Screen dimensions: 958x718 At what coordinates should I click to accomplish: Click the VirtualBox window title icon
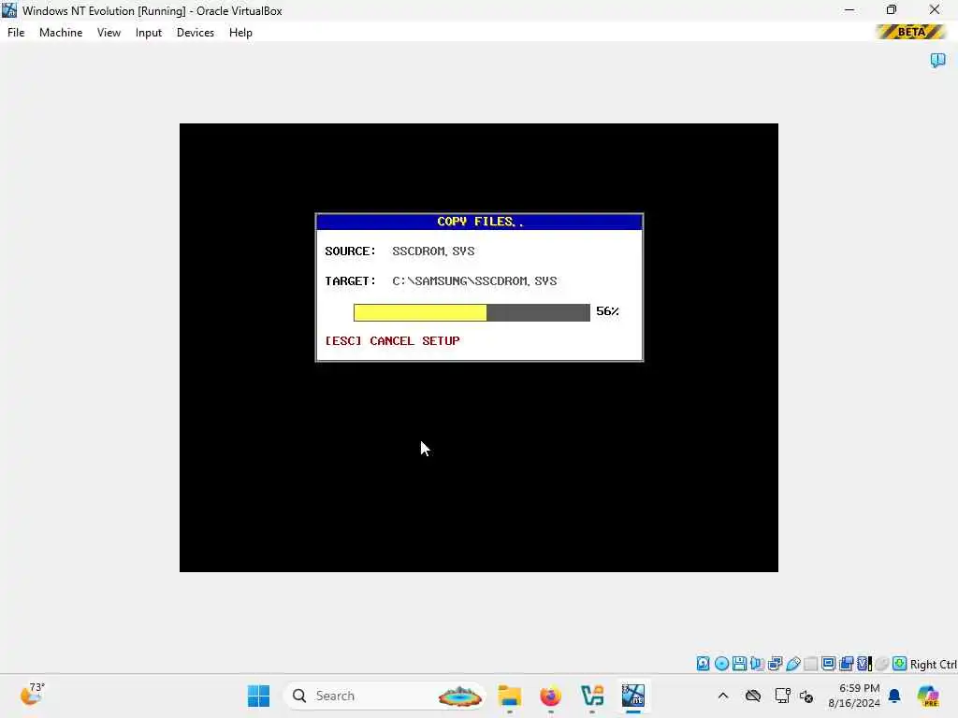coord(9,10)
